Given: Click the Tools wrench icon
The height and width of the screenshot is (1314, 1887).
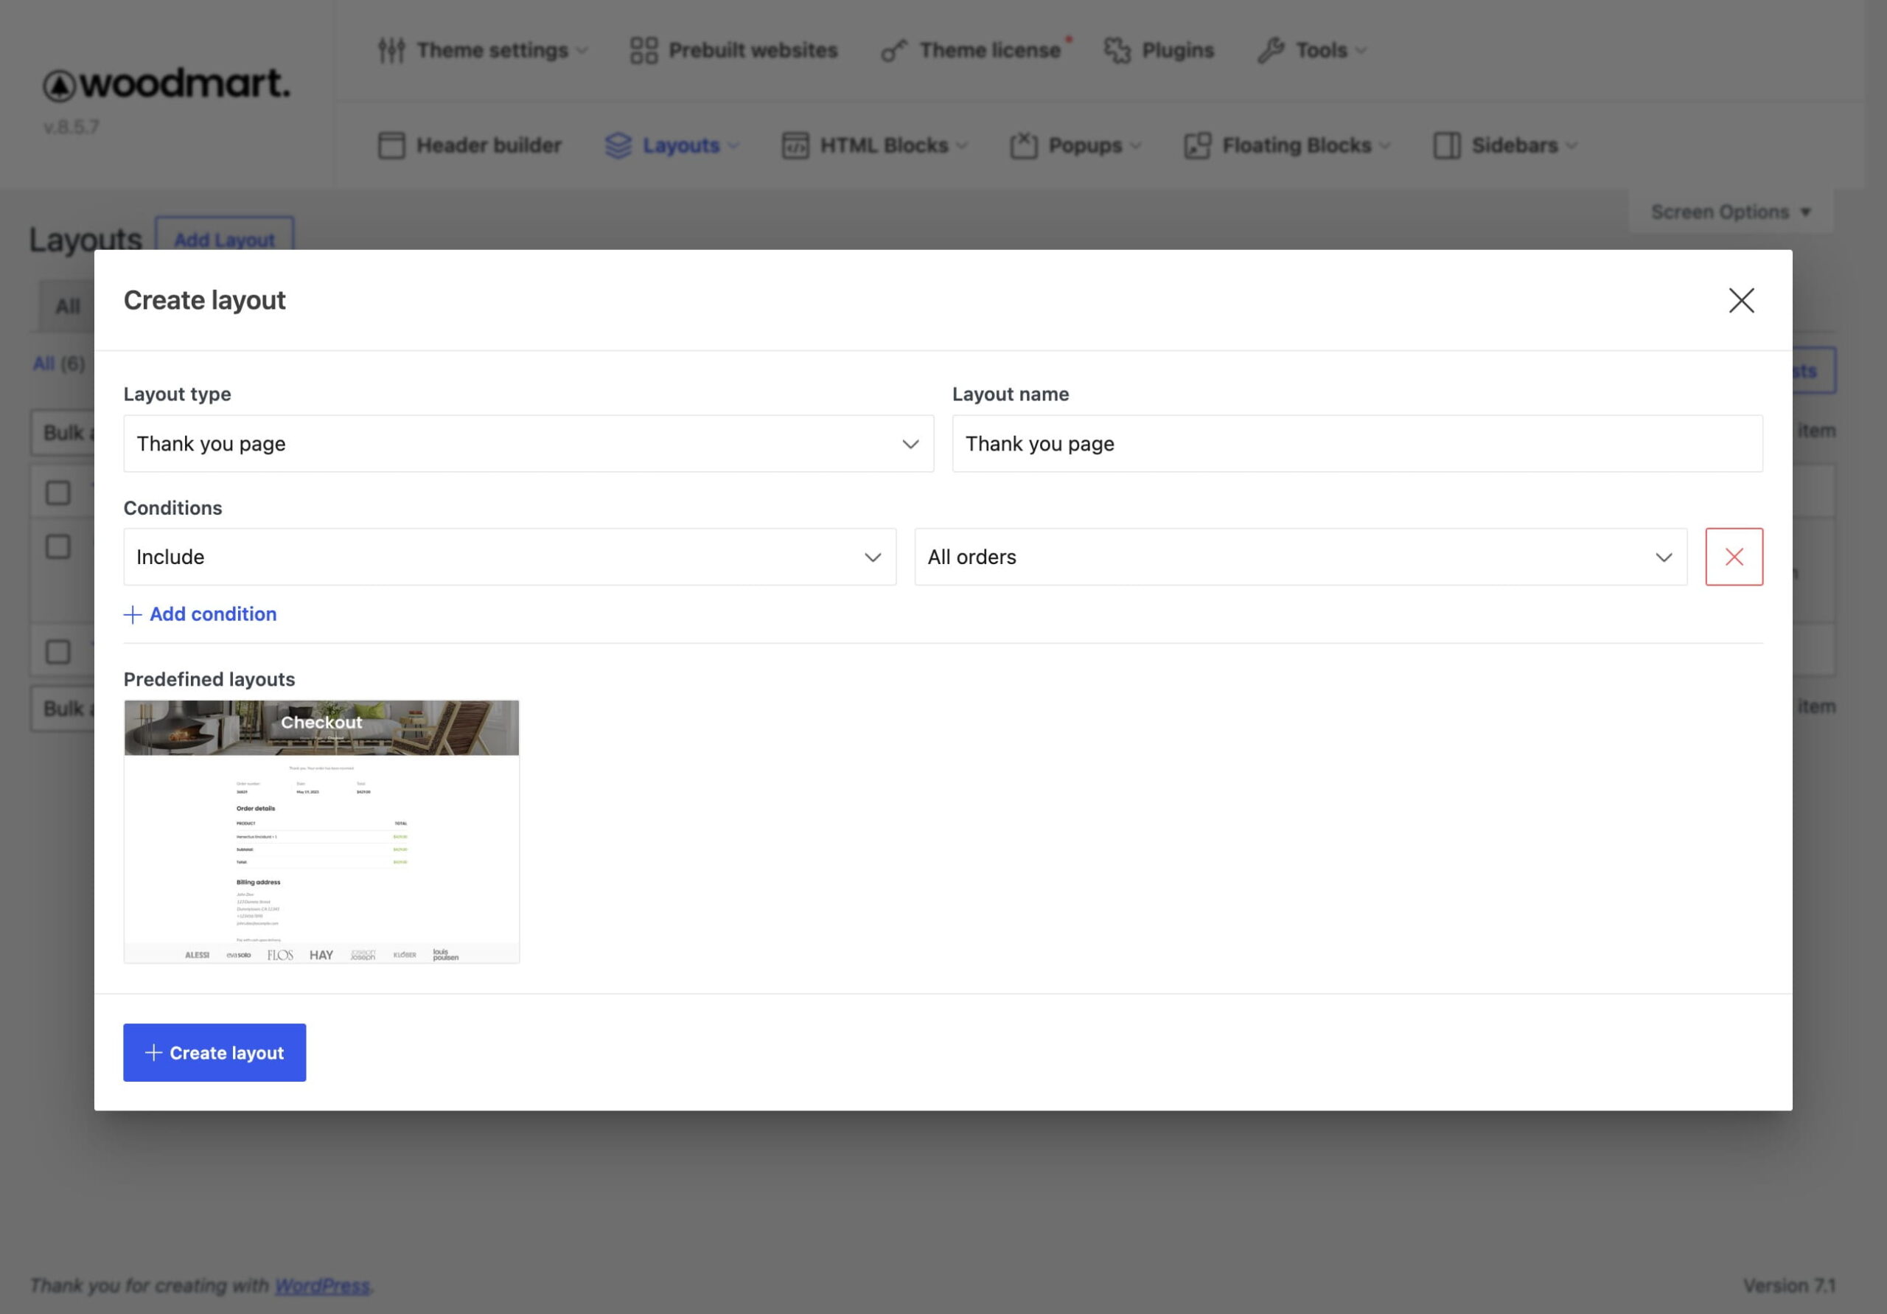Looking at the screenshot, I should (1271, 50).
